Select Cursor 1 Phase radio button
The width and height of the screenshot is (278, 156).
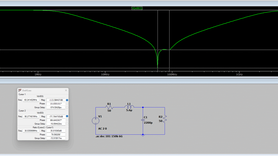coord(66,104)
